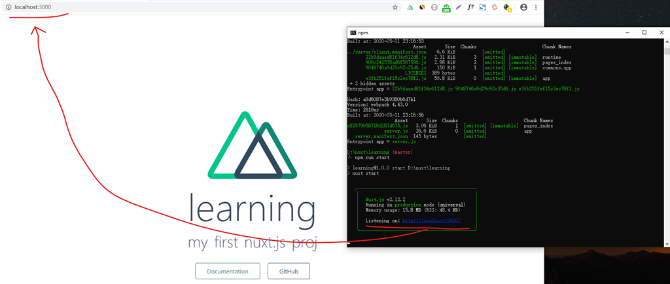Viewport: 670px width, 284px height.
Task: Click 'Nuxt.js v2.12.2' text in console
Action: pyautogui.click(x=385, y=200)
